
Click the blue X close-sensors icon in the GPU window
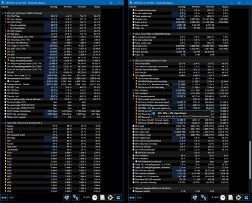[246, 198]
